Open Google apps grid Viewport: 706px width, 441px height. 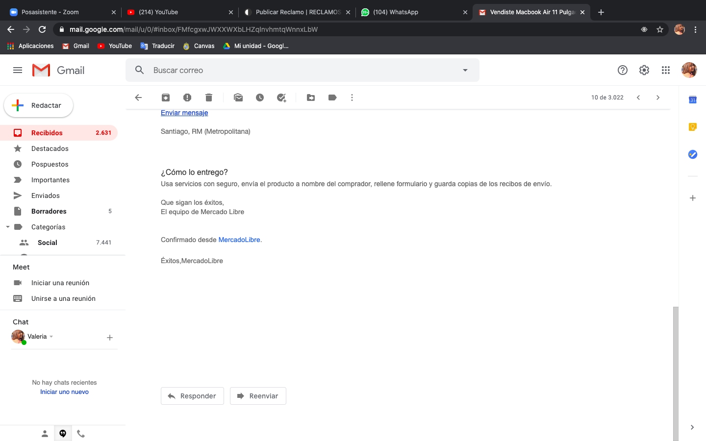(x=666, y=70)
